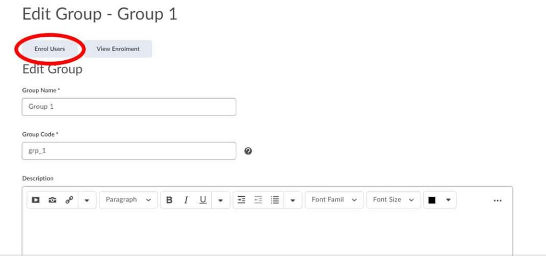Click the Enrol Users button

click(x=50, y=49)
